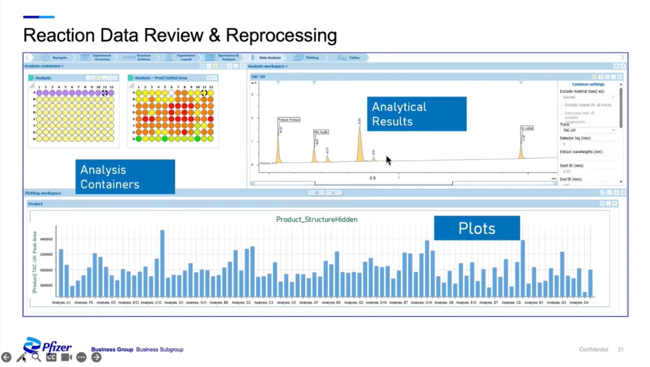Screen dimensions: 650x367
Task: Click the Detector lag input field
Action: tap(588, 144)
